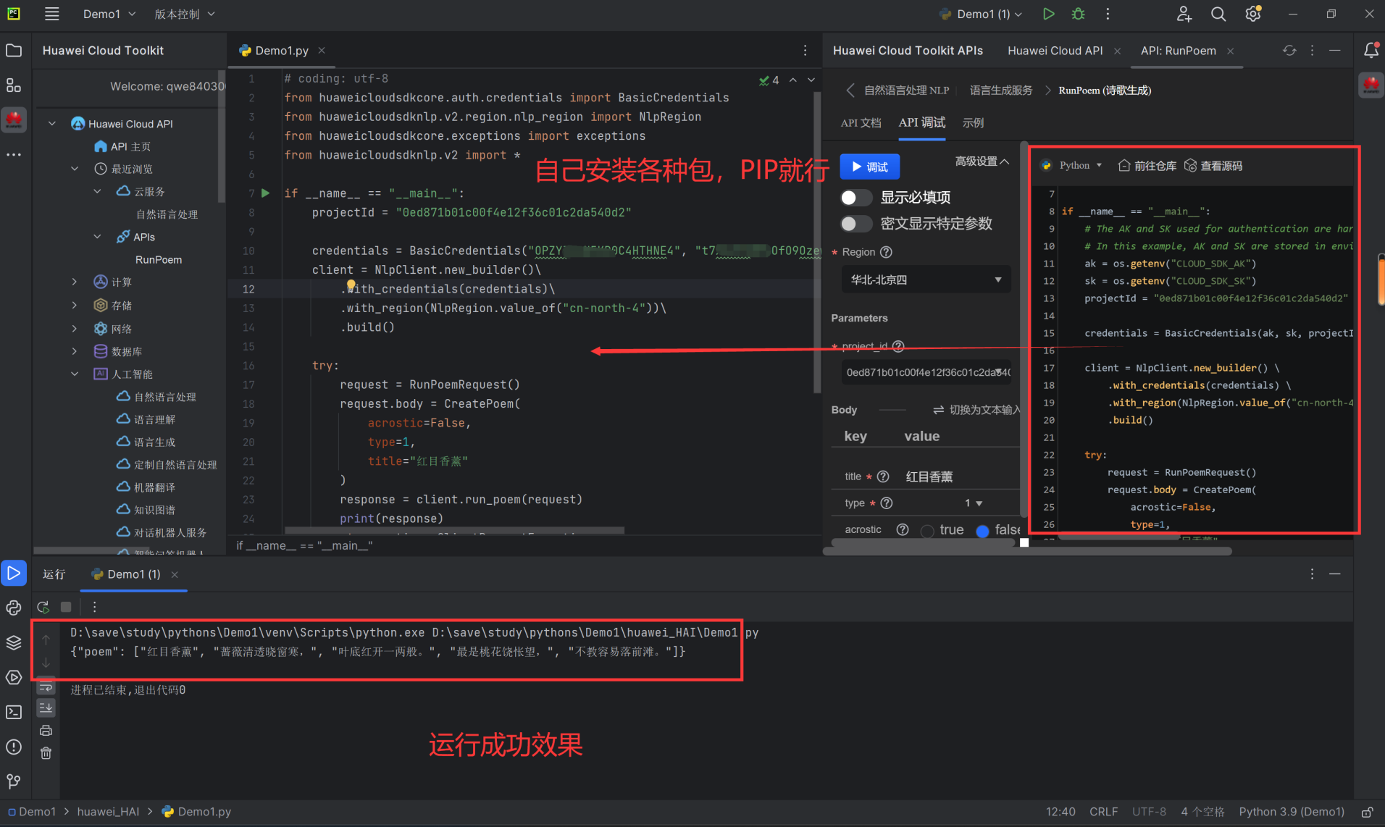
Task: Run the Demo1 (1) configuration
Action: click(1048, 14)
